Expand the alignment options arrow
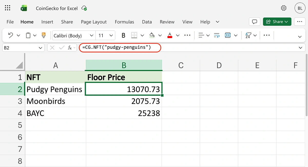The image size is (308, 167). (208, 35)
